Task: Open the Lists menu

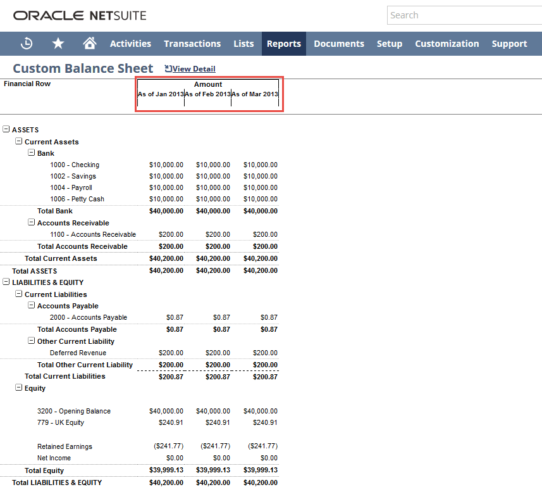Action: tap(243, 44)
